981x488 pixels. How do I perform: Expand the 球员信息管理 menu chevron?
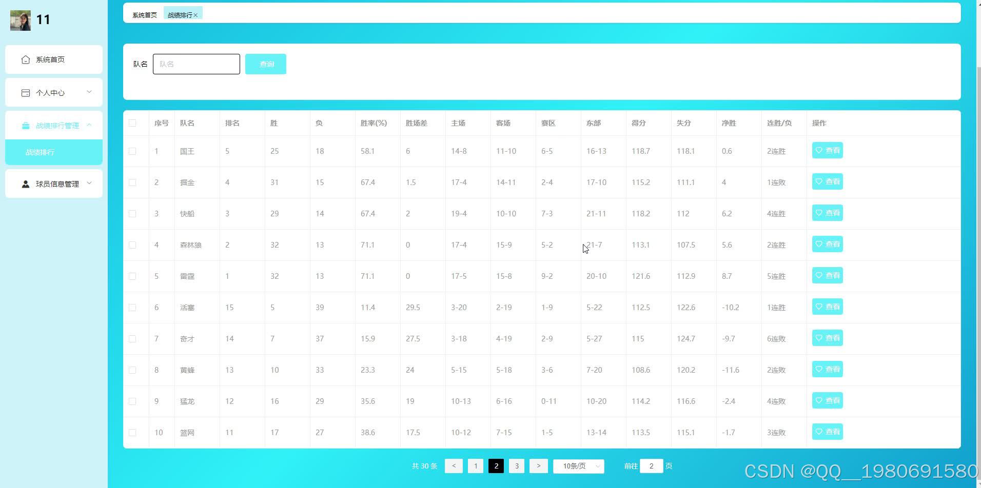click(89, 183)
